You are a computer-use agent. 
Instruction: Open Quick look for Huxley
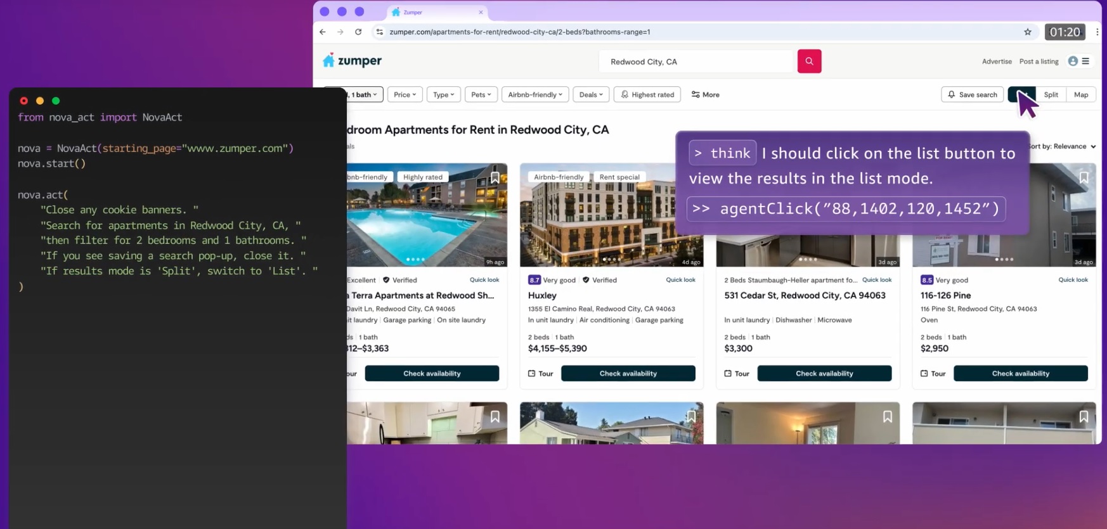pyautogui.click(x=680, y=279)
